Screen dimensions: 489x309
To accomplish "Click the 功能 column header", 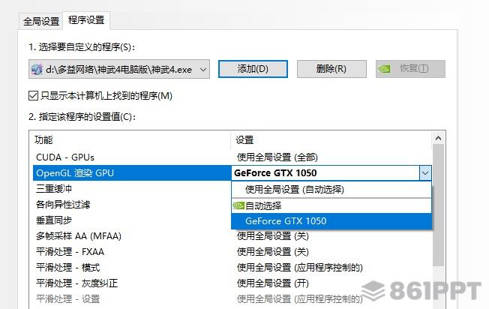I will pyautogui.click(x=130, y=140).
